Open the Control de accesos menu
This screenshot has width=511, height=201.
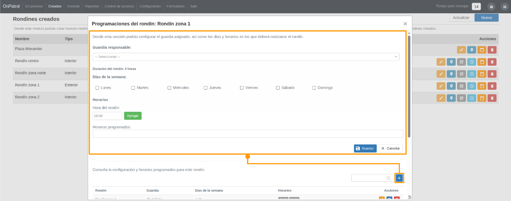[x=119, y=6]
